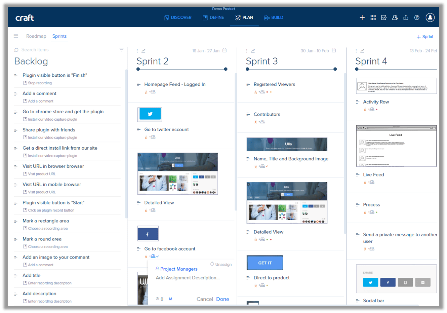447x313 pixels.
Task: Toggle the hamburger menu beside Roadmap
Action: (16, 36)
